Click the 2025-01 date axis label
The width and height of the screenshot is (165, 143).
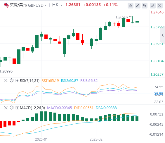click(41, 139)
